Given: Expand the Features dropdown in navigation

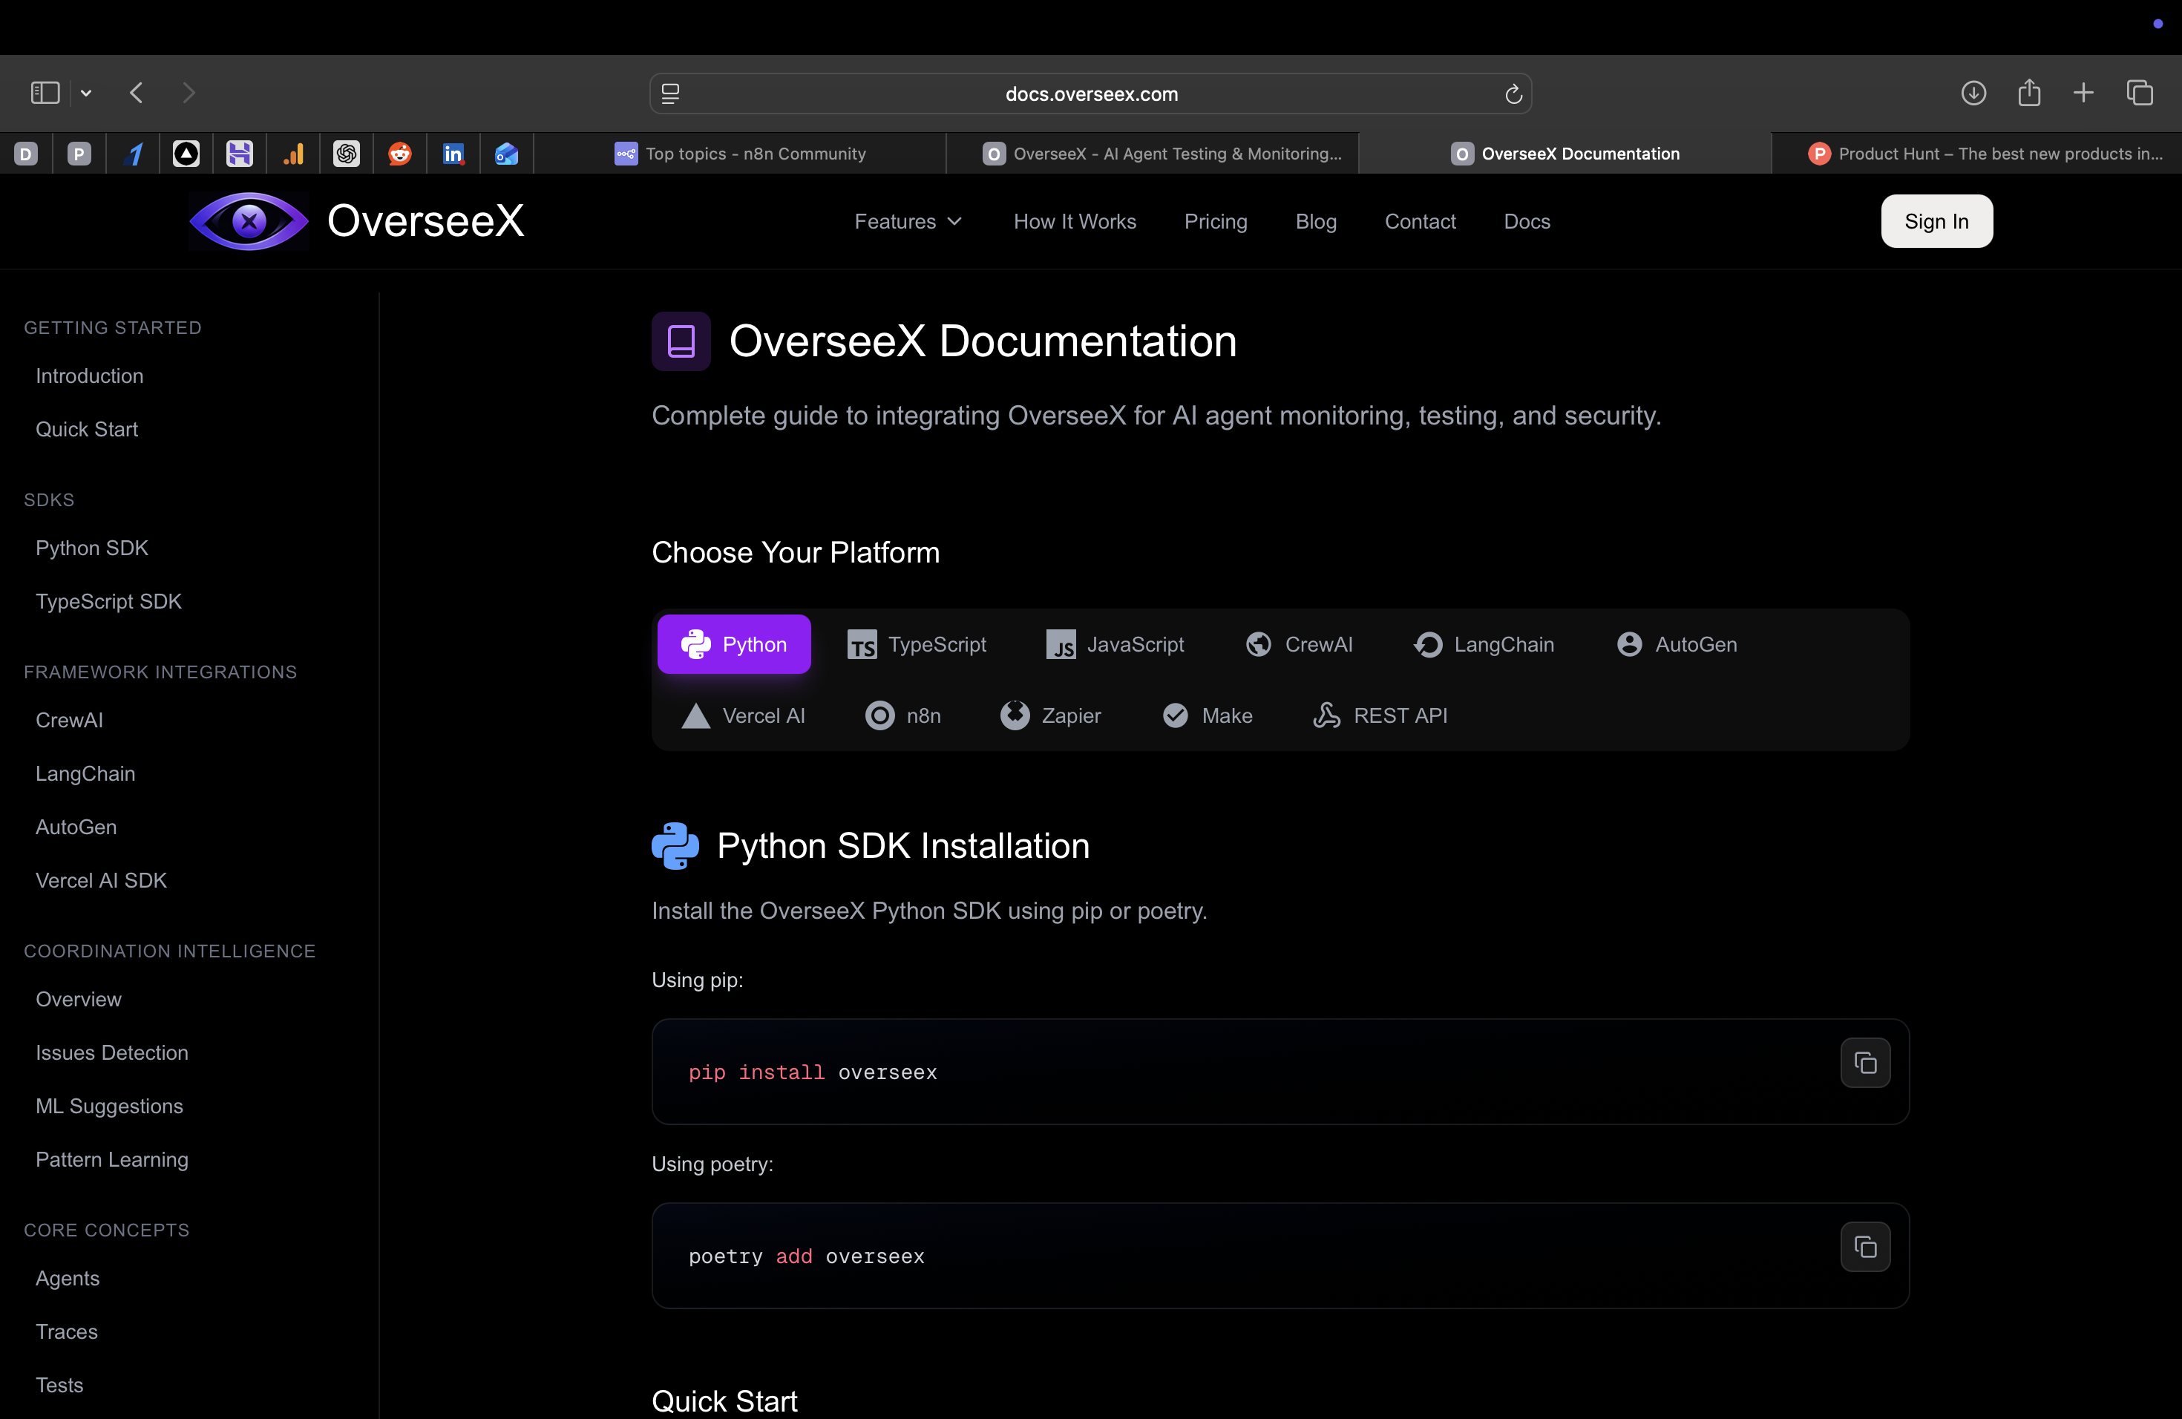Looking at the screenshot, I should pyautogui.click(x=907, y=221).
